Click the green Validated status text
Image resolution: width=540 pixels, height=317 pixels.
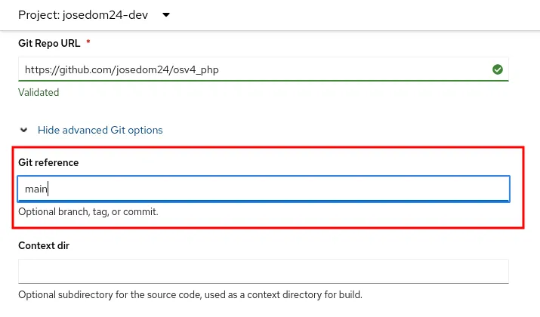[39, 92]
